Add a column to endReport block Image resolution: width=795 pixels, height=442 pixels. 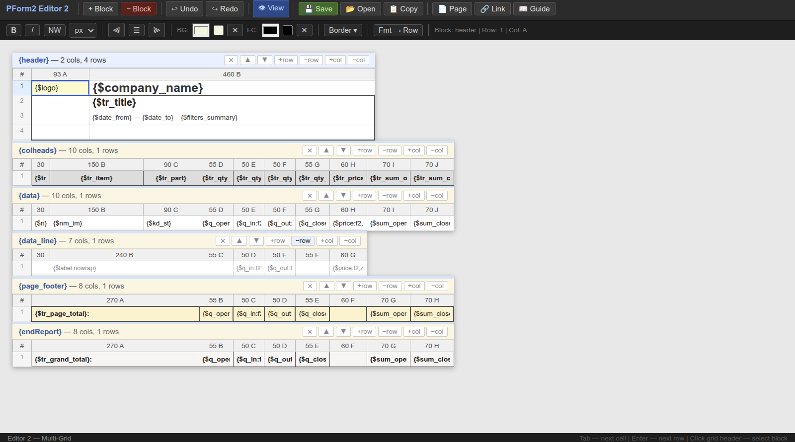pyautogui.click(x=414, y=332)
